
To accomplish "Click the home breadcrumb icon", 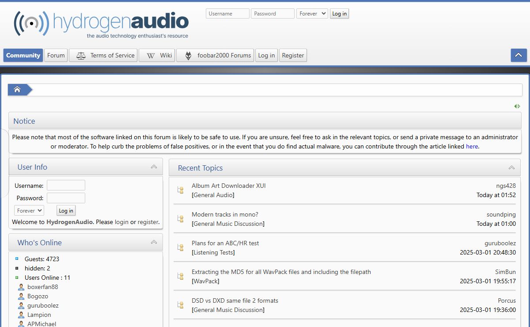I will pyautogui.click(x=17, y=90).
